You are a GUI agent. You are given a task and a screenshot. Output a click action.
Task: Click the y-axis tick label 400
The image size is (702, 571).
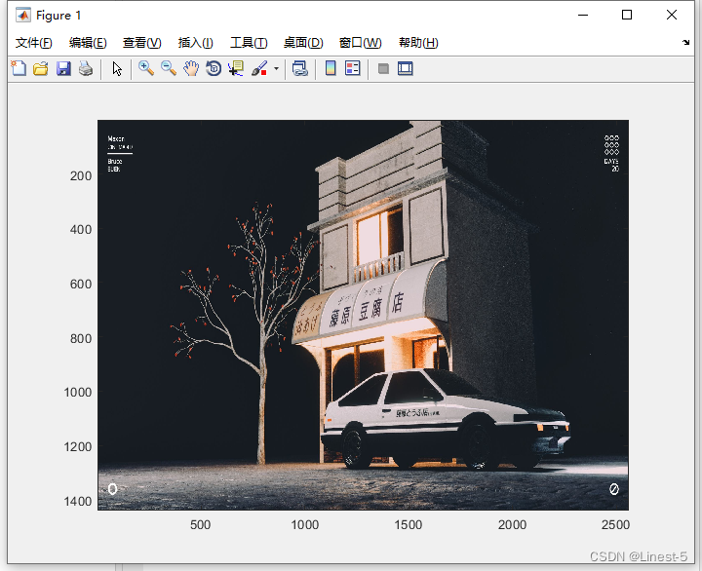81,230
